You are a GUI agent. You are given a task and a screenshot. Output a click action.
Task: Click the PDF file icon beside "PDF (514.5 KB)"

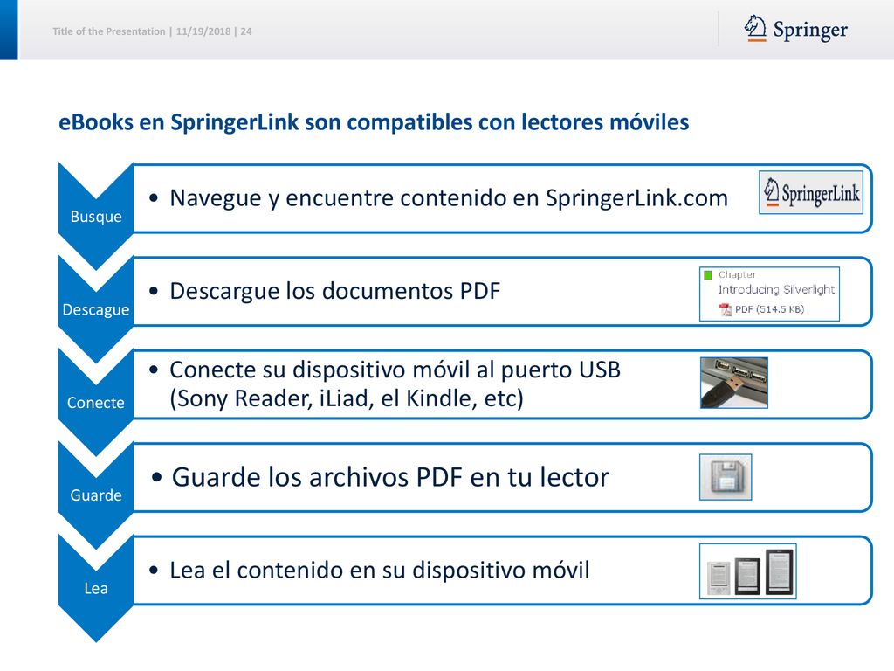coord(725,309)
